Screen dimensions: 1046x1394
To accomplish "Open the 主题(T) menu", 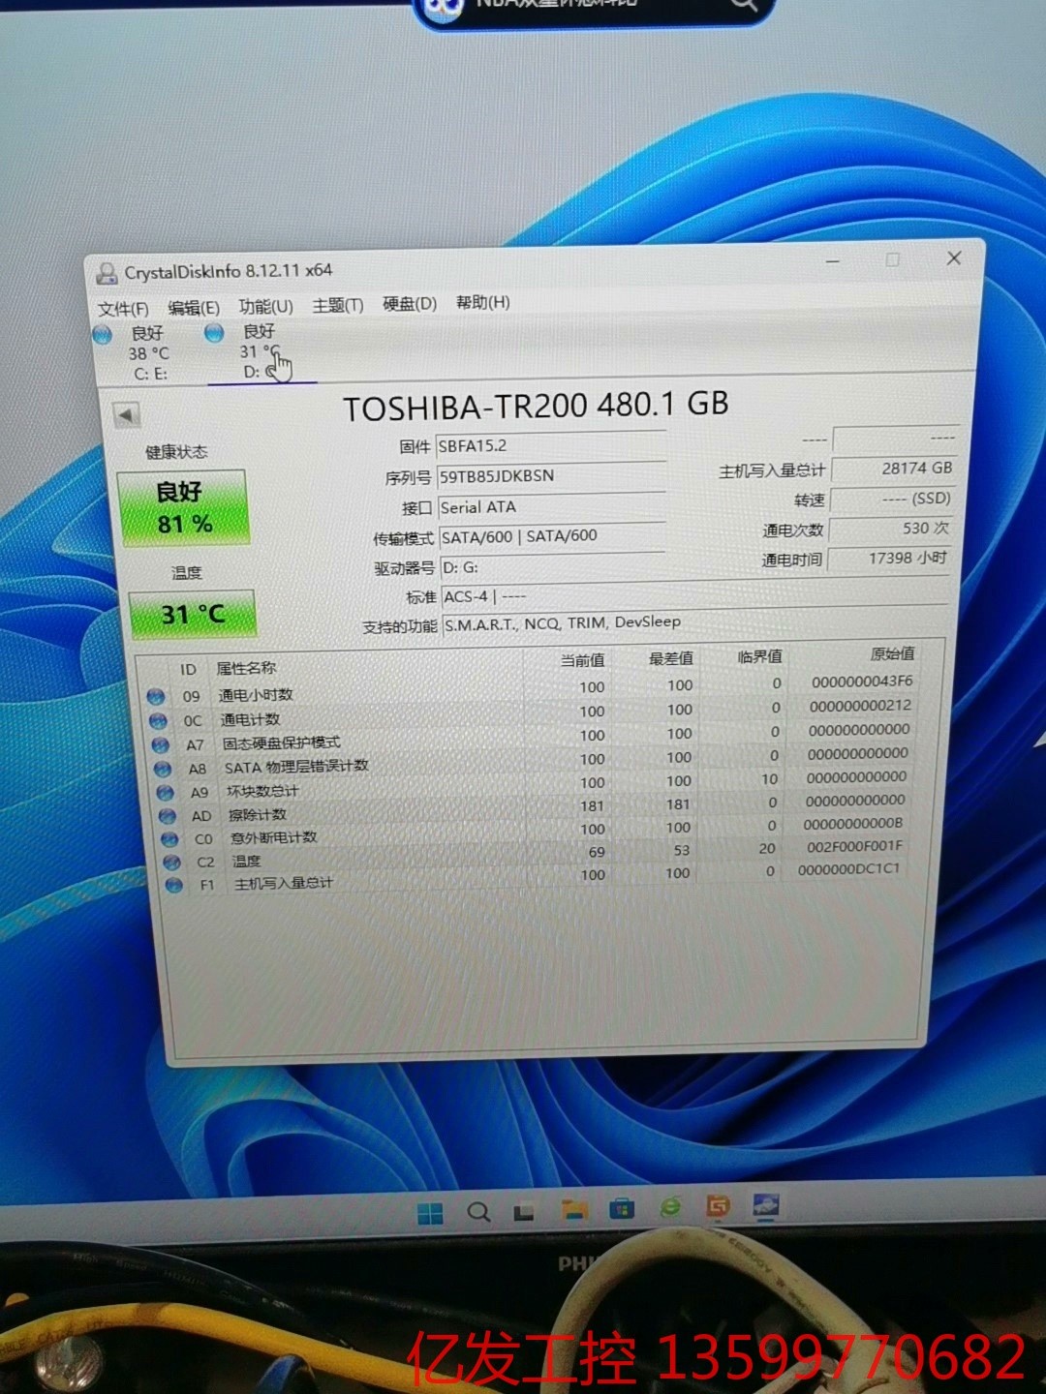I will 338,305.
